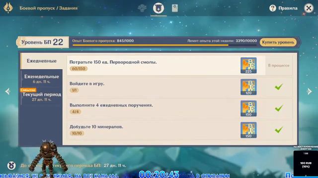Click the 00:20:43 stream timer overlay
Image resolution: width=318 pixels, height=178 pixels.
[159, 174]
